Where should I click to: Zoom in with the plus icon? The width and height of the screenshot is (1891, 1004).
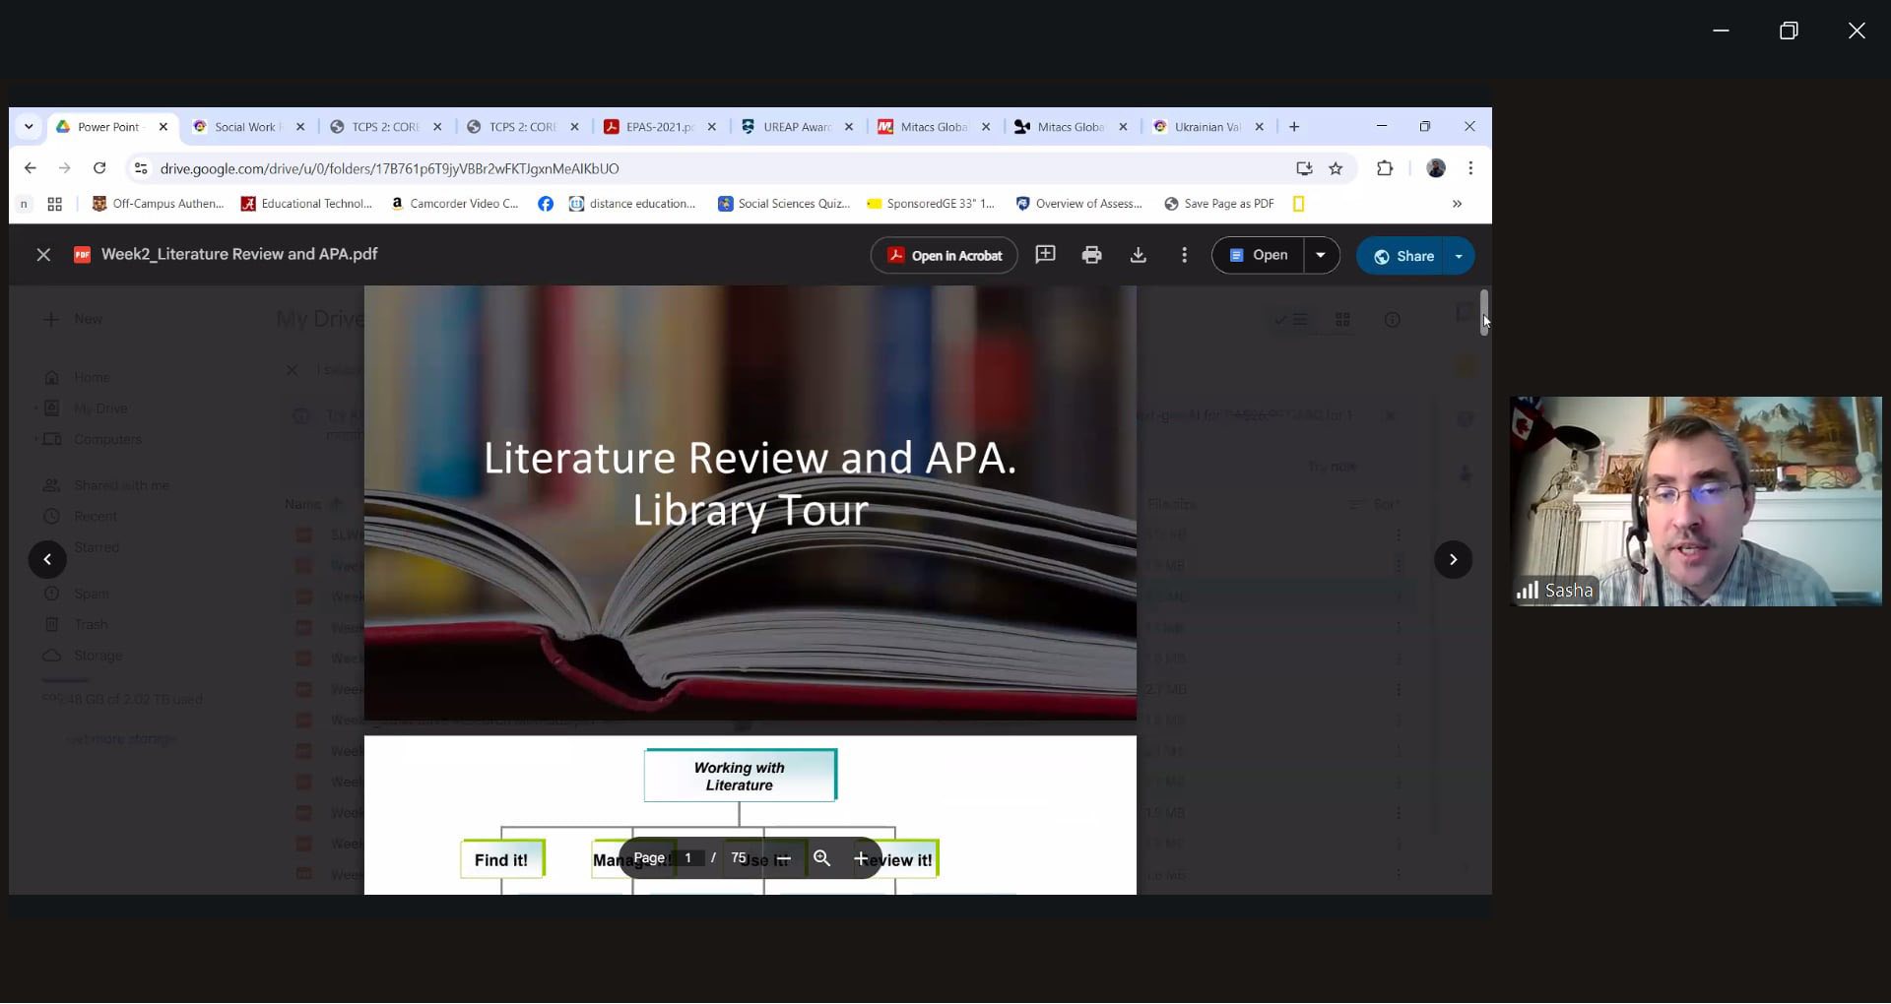coord(861,859)
